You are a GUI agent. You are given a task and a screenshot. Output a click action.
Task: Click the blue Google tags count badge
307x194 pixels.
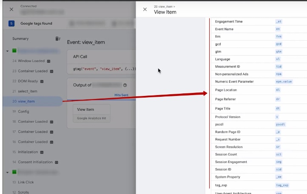pos(11,23)
